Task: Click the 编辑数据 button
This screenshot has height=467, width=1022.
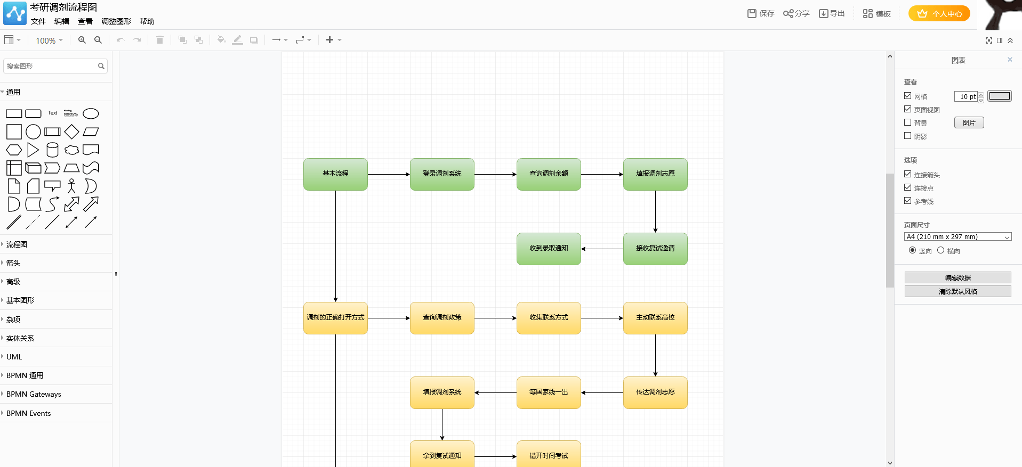Action: [958, 277]
